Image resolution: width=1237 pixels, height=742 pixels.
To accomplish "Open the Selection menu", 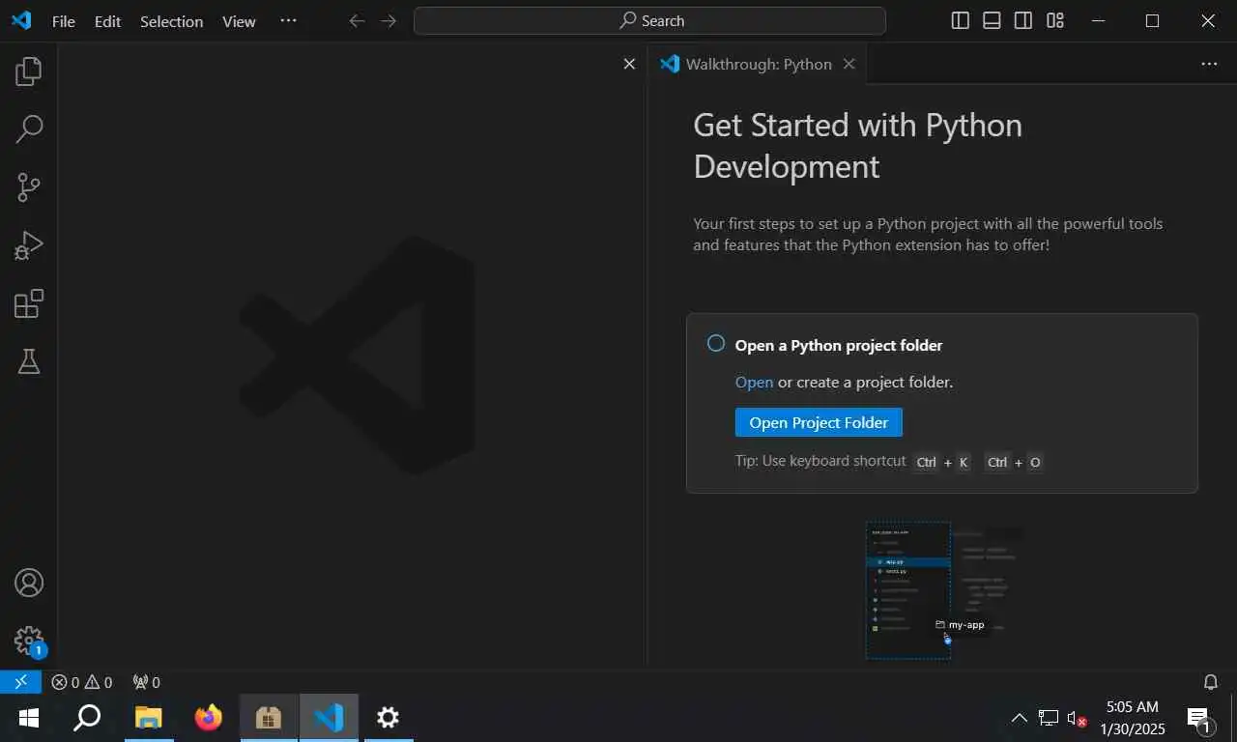I will point(171,21).
